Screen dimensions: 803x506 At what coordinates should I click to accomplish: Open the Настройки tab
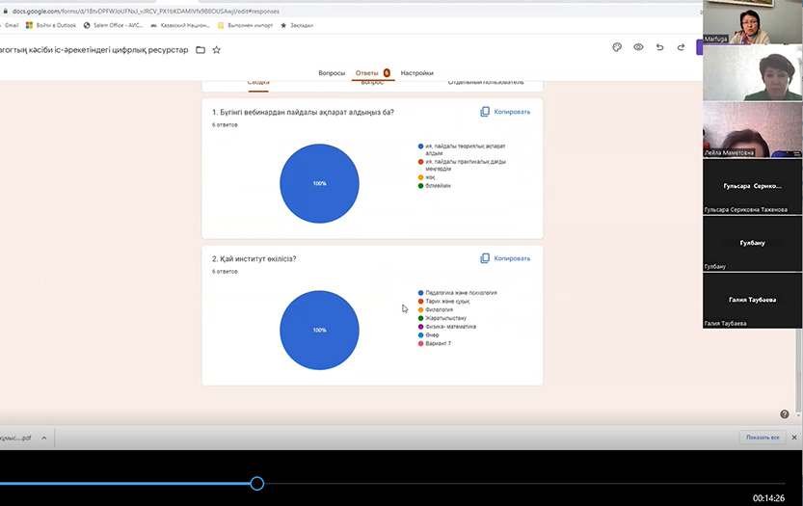pyautogui.click(x=416, y=73)
